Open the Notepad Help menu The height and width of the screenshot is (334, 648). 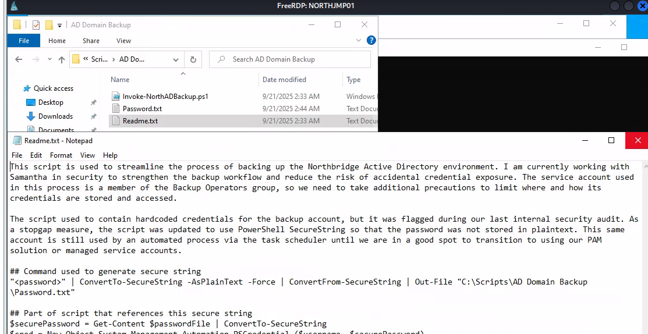pyautogui.click(x=111, y=155)
